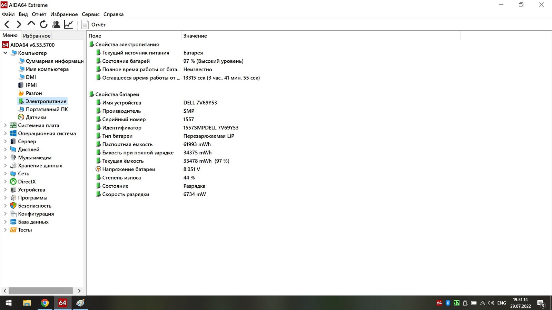The height and width of the screenshot is (310, 552).
Task: Expand the Мультимедиа node
Action: (x=5, y=157)
